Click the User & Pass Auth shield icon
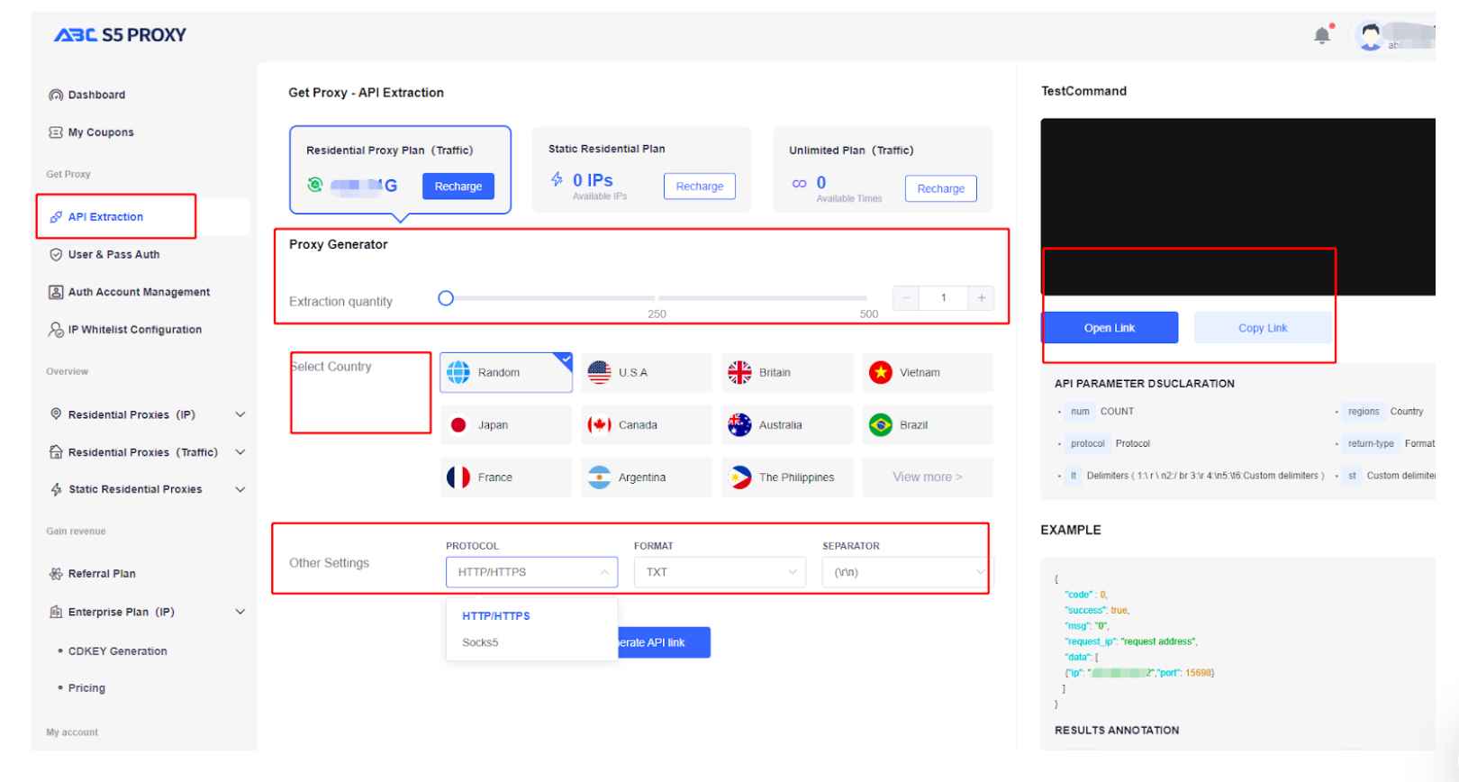This screenshot has width=1459, height=782. tap(56, 255)
